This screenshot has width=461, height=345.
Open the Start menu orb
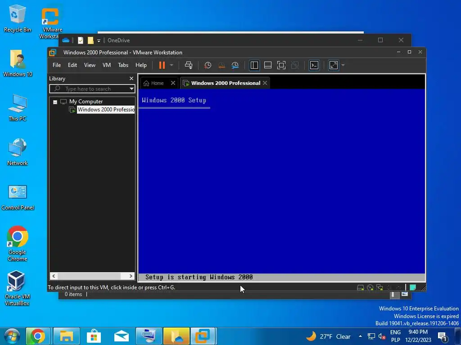click(12, 336)
